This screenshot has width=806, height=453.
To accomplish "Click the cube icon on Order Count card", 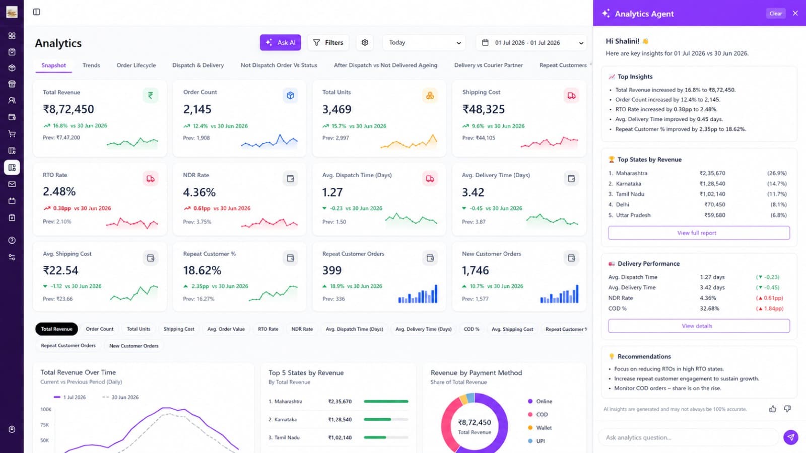I will pyautogui.click(x=291, y=95).
